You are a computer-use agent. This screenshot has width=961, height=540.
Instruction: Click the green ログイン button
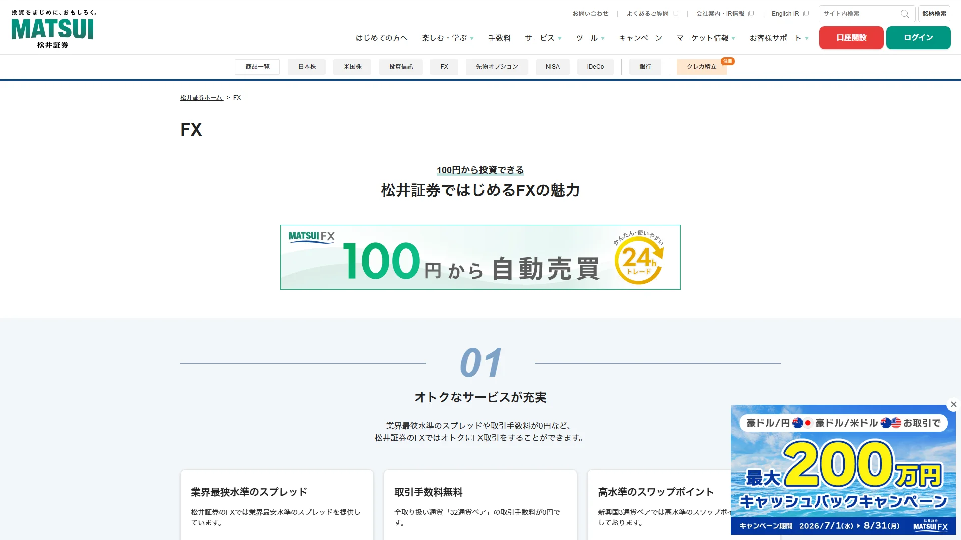pos(918,38)
